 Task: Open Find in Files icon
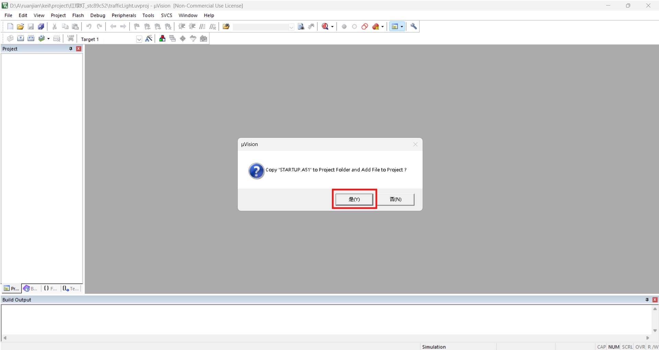[226, 26]
